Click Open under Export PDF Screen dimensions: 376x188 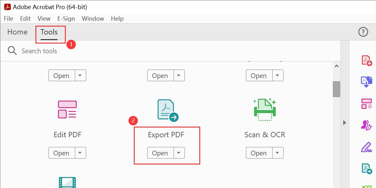pyautogui.click(x=160, y=153)
